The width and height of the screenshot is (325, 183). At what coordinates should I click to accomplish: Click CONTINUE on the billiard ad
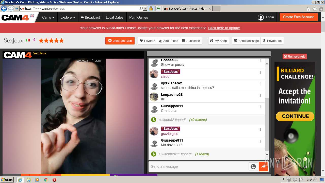[x=295, y=116]
